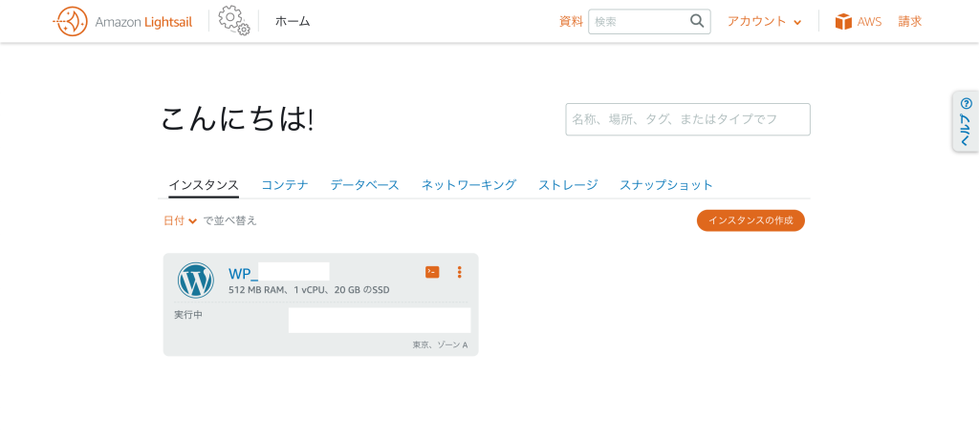
Task: Select the インスタンス tab
Action: click(x=204, y=185)
